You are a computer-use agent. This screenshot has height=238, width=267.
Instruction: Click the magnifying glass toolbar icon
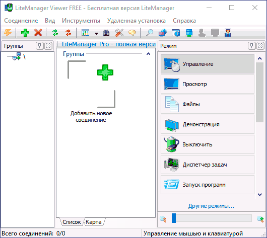(x=150, y=33)
